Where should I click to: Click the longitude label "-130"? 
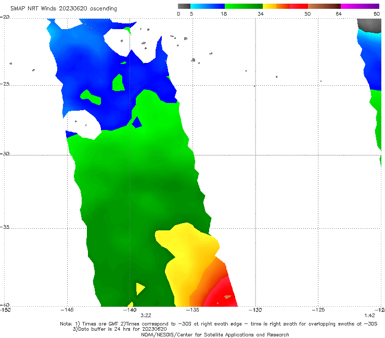pyautogui.click(x=255, y=310)
